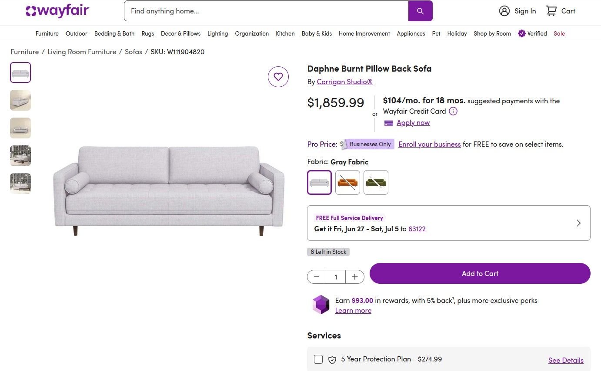This screenshot has height=371, width=601.
Task: Save sofa with the heart icon
Action: click(278, 77)
